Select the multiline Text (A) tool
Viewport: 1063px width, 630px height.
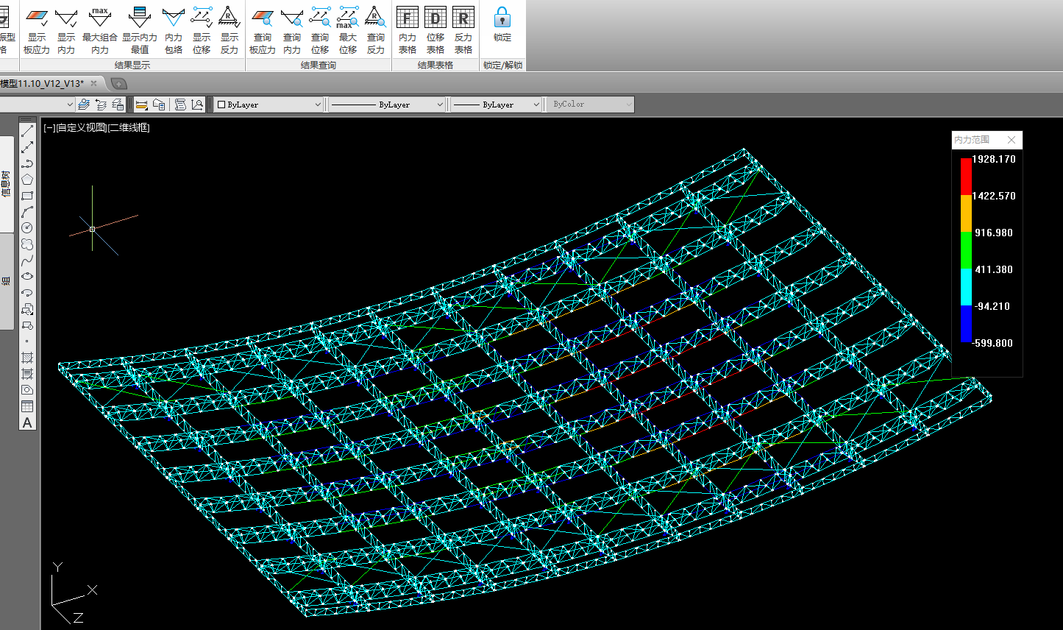[x=27, y=422]
